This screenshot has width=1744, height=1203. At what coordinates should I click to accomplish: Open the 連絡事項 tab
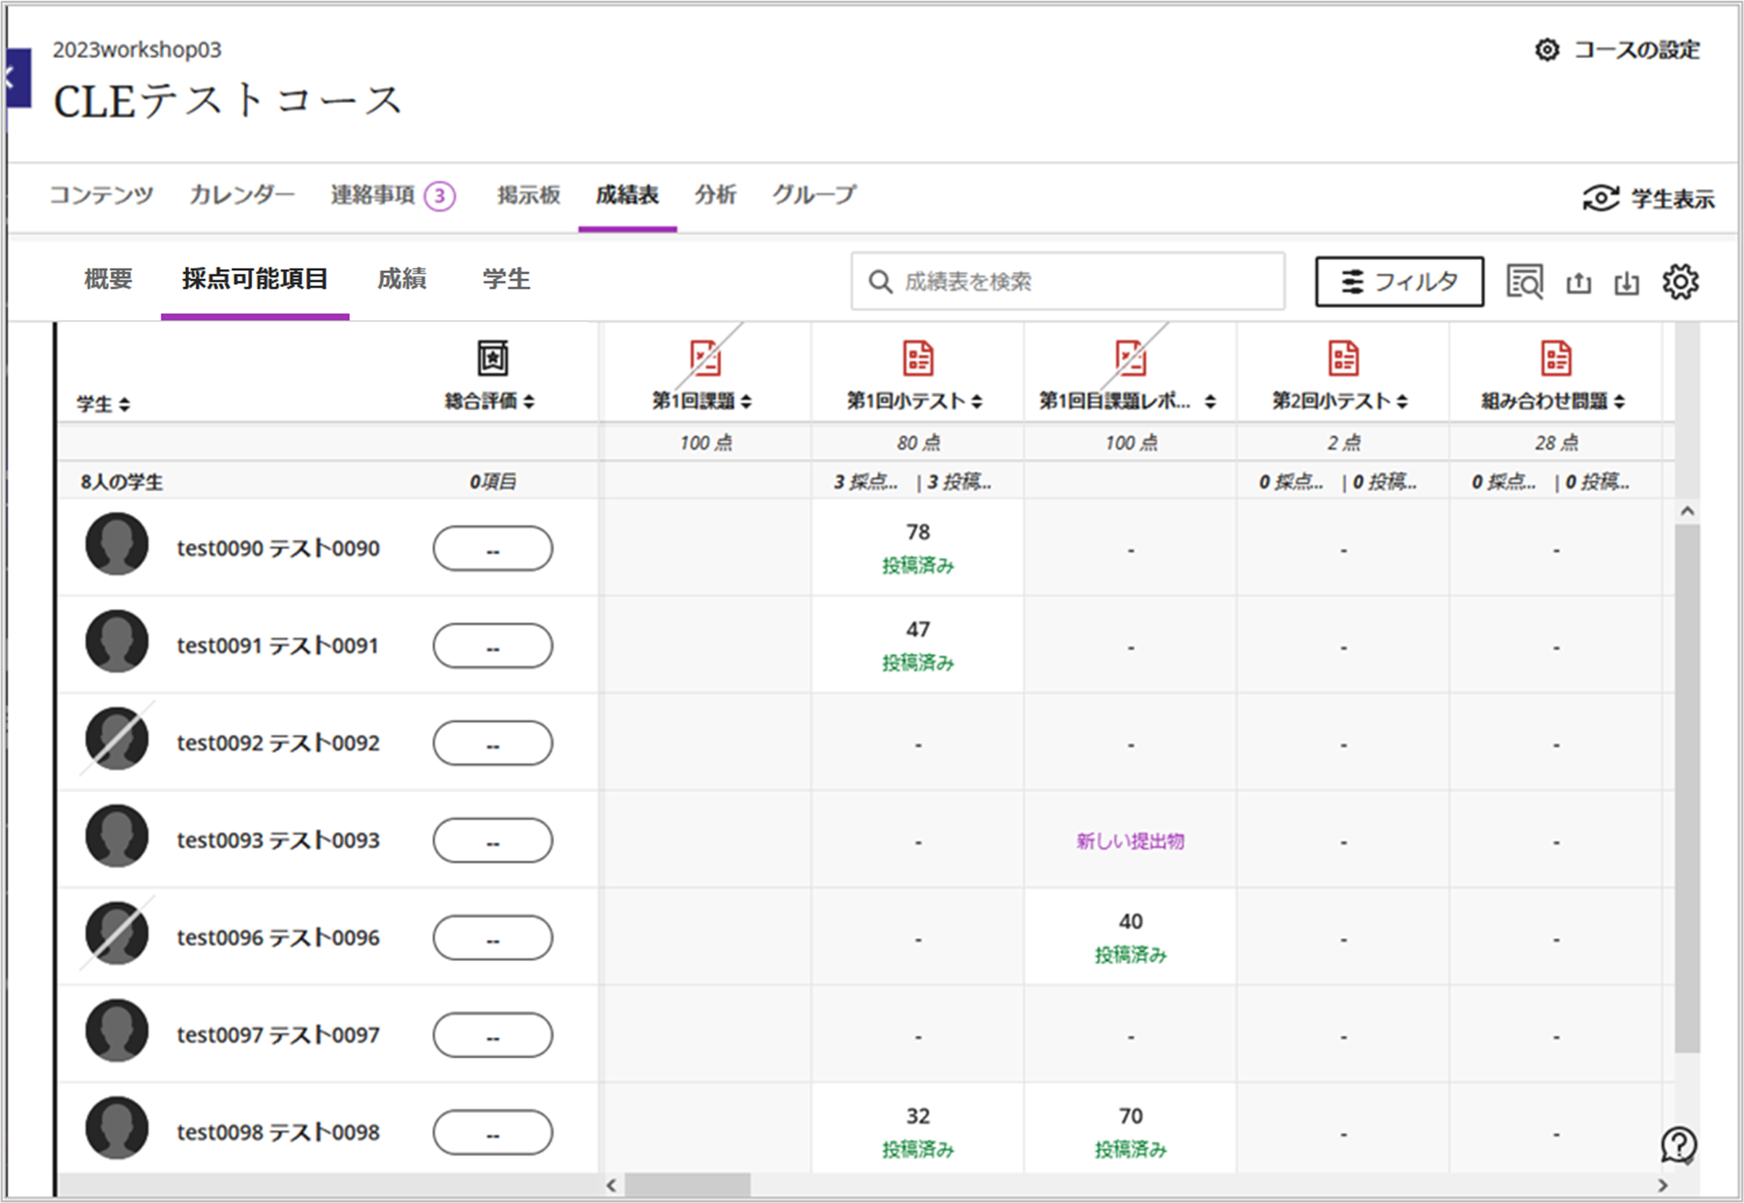pyautogui.click(x=372, y=195)
